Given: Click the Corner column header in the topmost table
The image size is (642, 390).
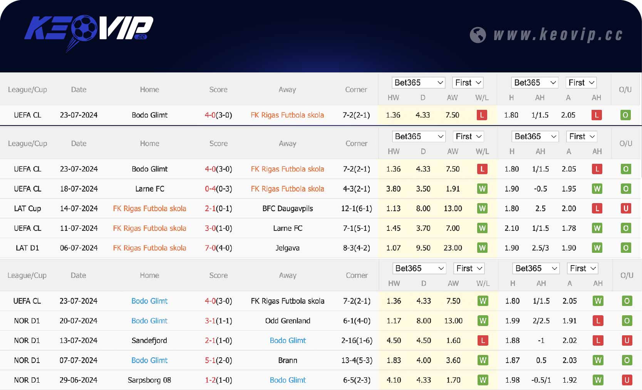Looking at the screenshot, I should coord(356,90).
